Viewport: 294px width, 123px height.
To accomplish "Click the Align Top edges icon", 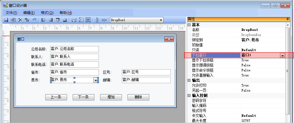I will click(x=58, y=20).
